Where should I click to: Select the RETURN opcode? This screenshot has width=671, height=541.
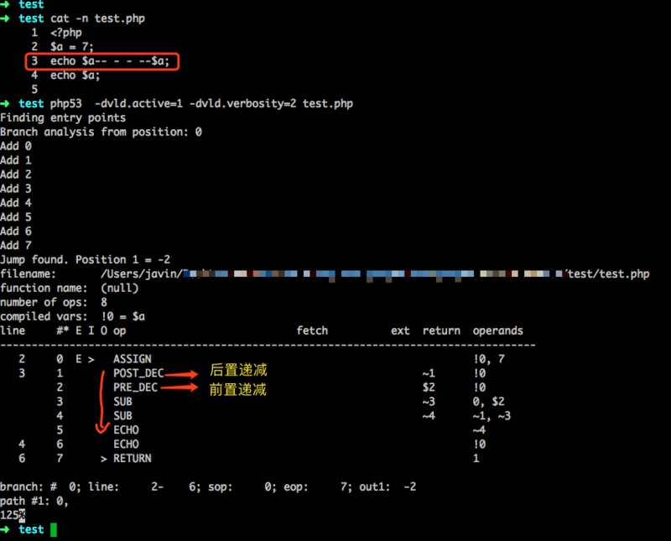point(133,458)
